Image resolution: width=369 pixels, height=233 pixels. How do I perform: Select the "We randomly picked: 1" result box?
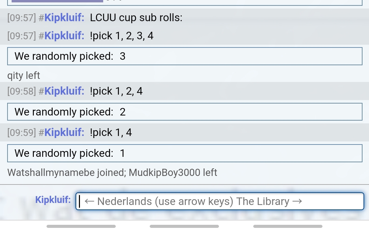pyautogui.click(x=184, y=153)
